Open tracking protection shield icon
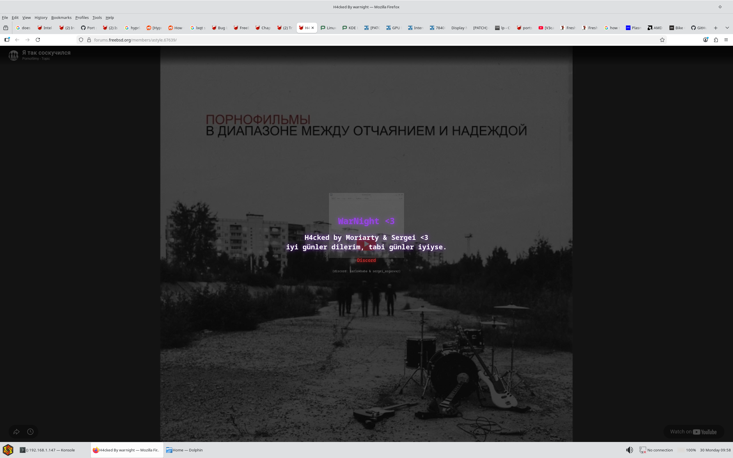The width and height of the screenshot is (733, 458). pyautogui.click(x=81, y=40)
